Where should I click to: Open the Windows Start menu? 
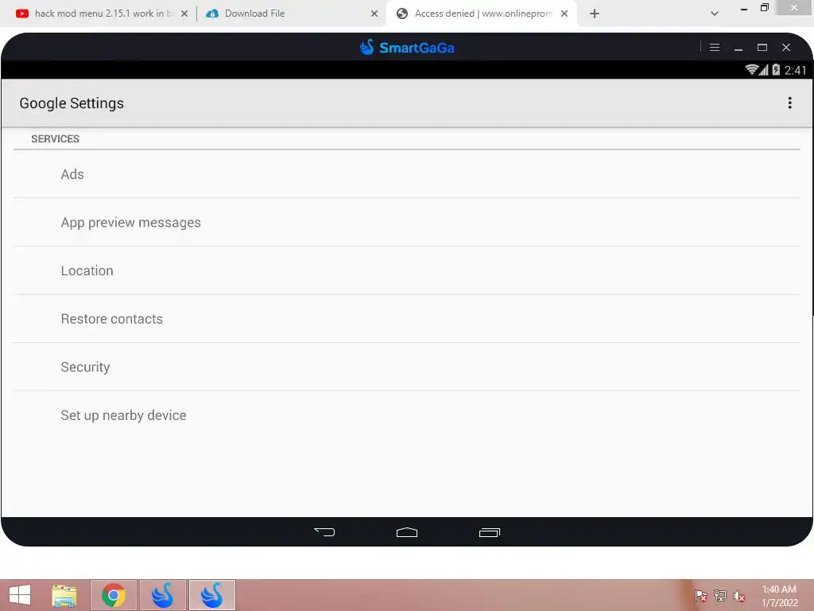tap(20, 595)
